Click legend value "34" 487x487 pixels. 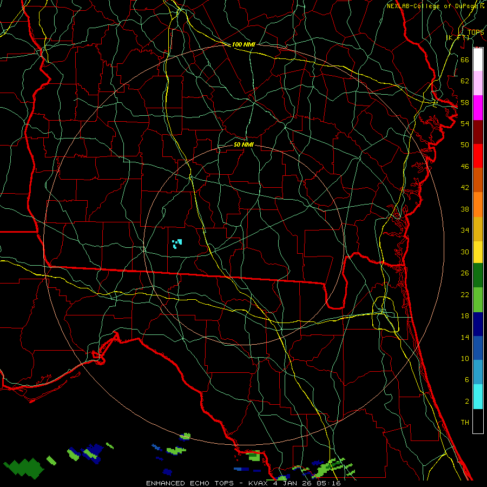(x=465, y=230)
